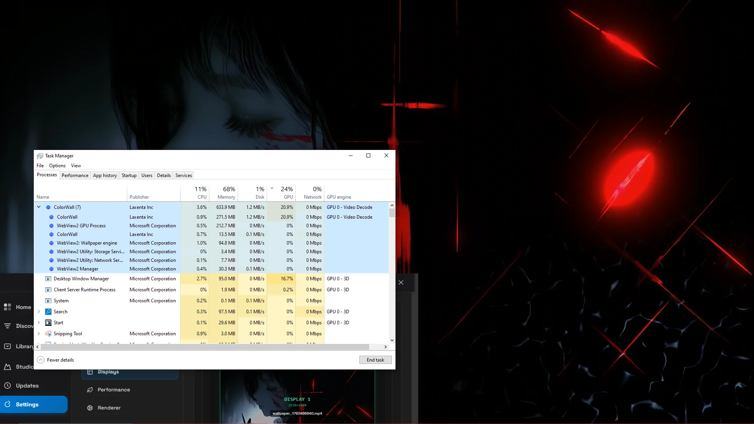Click the process list vertical scrollbar up arrow
The height and width of the screenshot is (424, 754).
tap(392, 205)
